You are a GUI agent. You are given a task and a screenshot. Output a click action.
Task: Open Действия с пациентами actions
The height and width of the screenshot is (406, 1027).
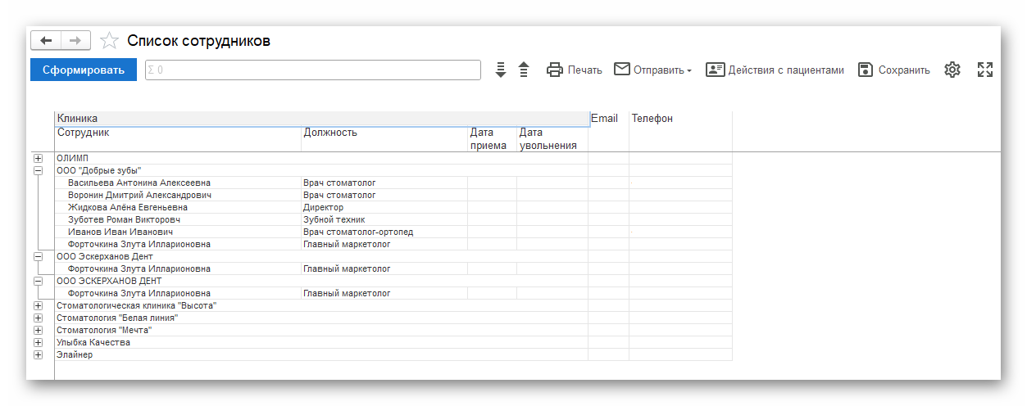[775, 70]
